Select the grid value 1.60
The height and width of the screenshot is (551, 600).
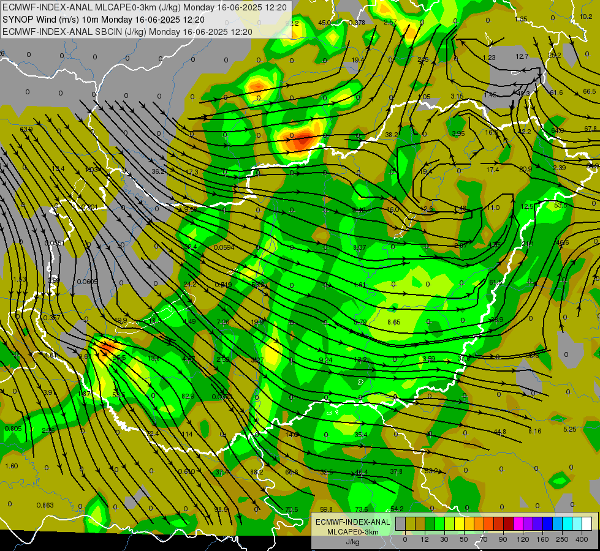tap(12, 466)
